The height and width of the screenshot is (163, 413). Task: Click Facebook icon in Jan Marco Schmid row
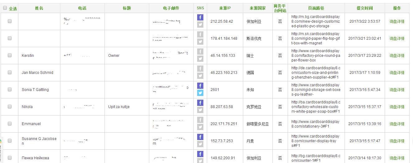pyautogui.click(x=200, y=69)
